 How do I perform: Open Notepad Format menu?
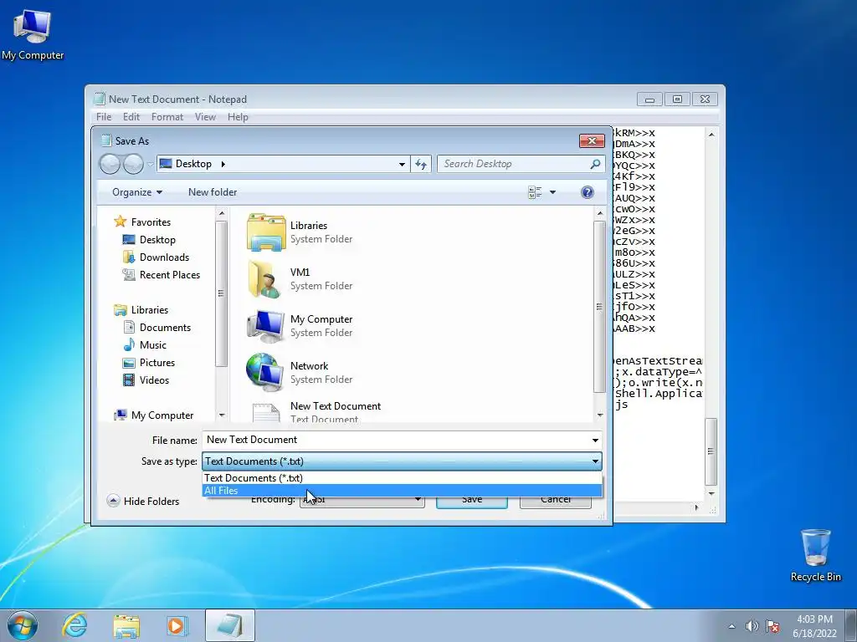[167, 117]
